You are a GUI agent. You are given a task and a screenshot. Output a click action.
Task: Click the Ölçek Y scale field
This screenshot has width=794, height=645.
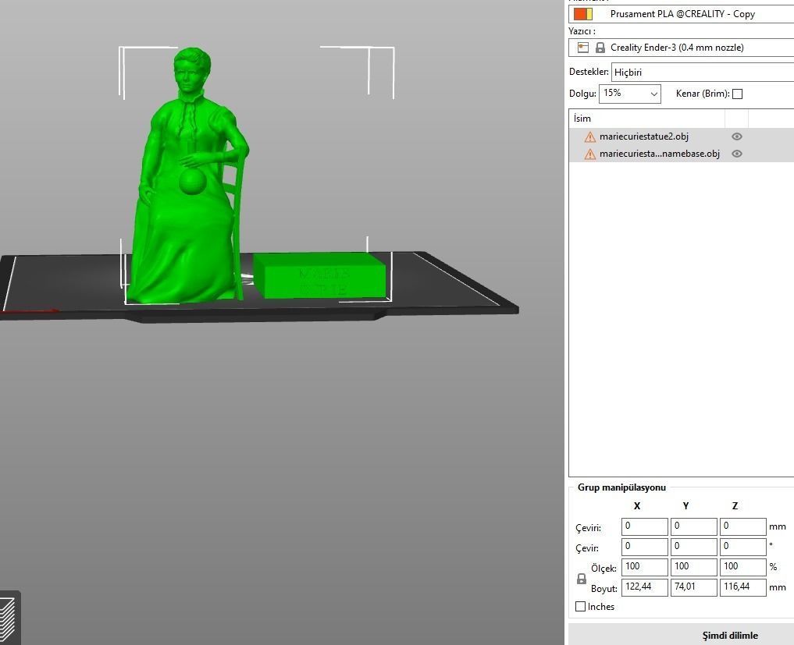694,567
